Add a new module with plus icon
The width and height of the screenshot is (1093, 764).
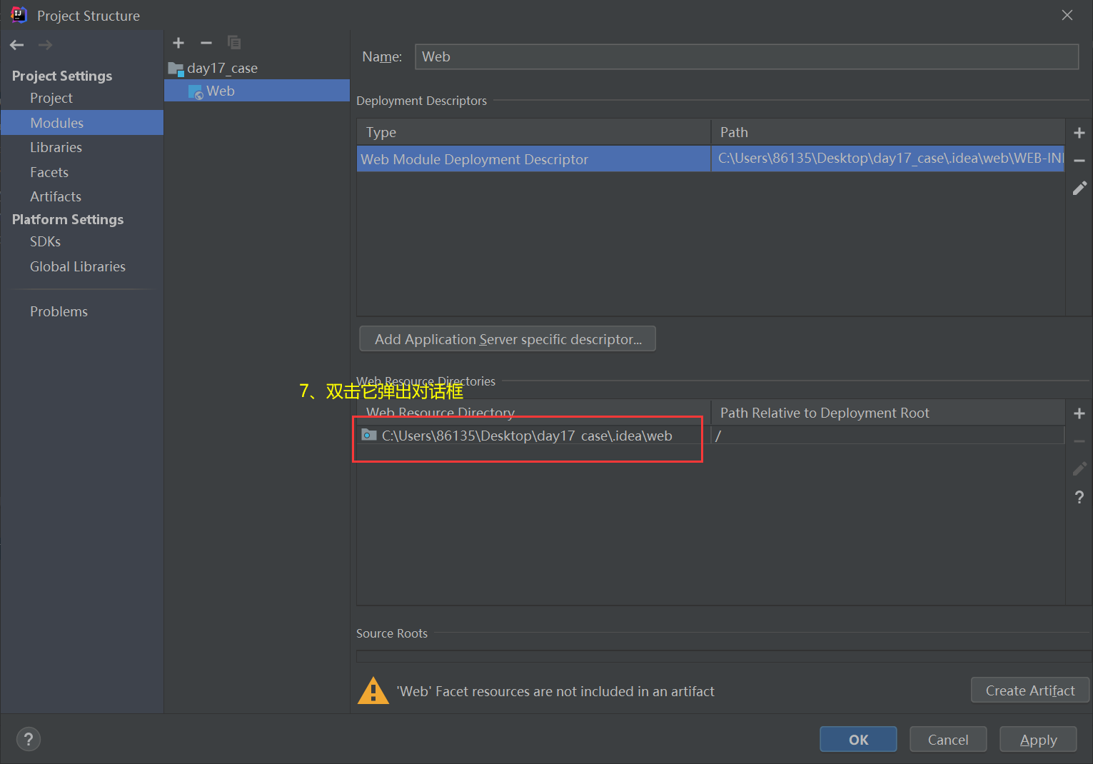click(178, 43)
